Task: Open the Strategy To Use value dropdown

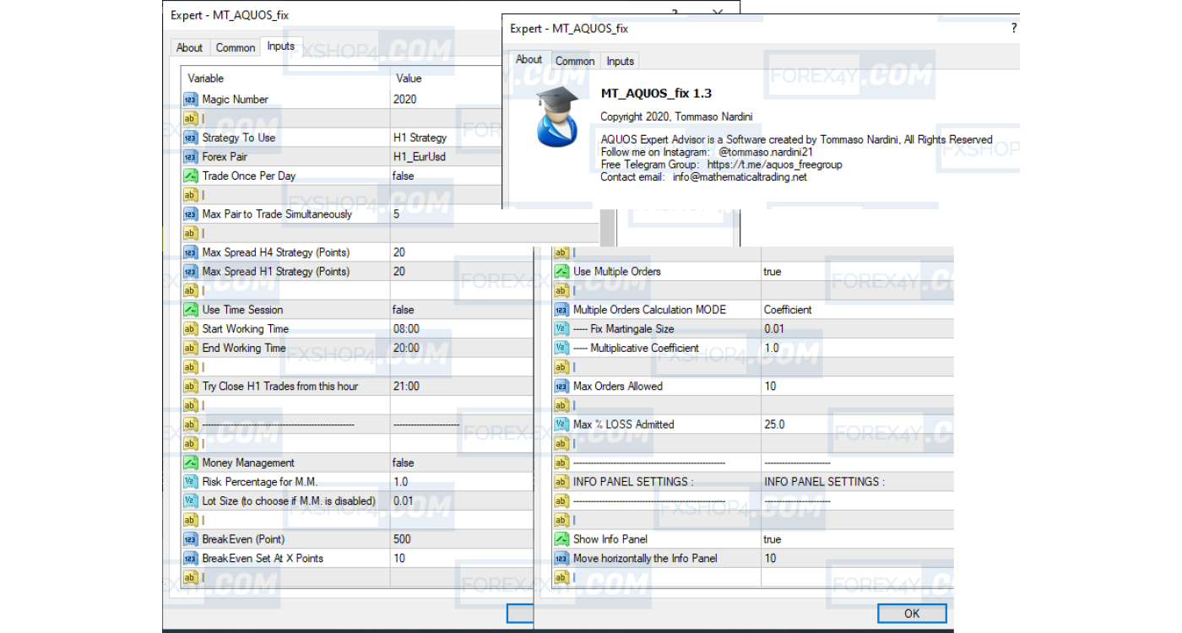Action: coord(420,138)
